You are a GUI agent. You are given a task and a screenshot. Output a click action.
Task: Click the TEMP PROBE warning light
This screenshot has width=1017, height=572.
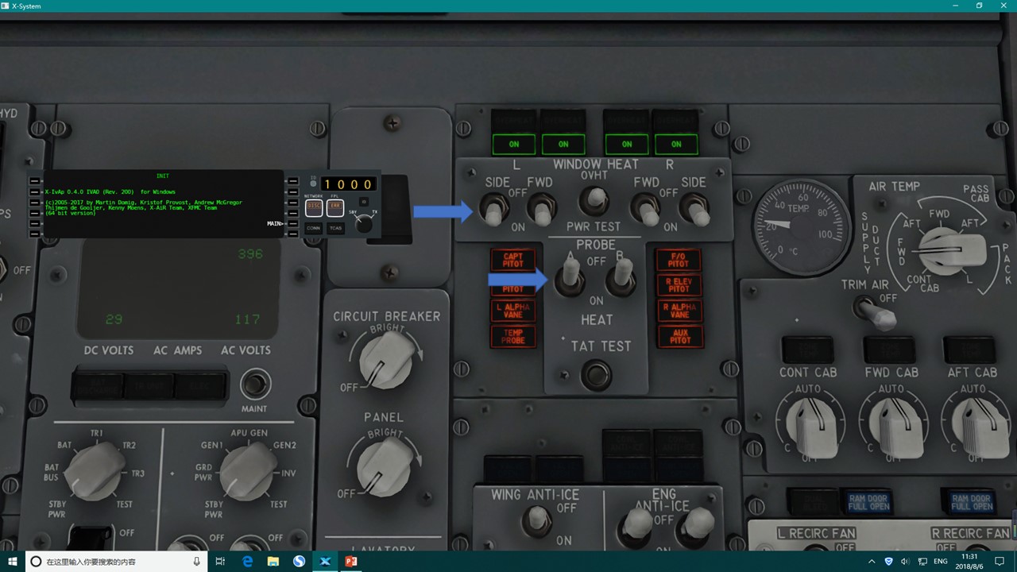(513, 336)
